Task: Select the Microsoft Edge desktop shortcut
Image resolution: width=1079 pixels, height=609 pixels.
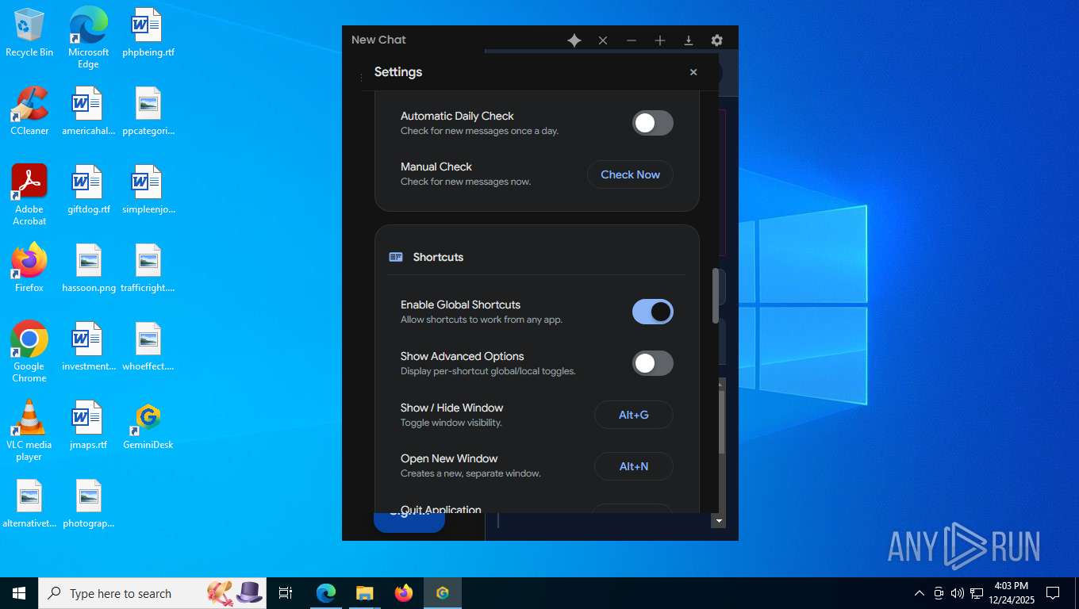Action: (88, 37)
